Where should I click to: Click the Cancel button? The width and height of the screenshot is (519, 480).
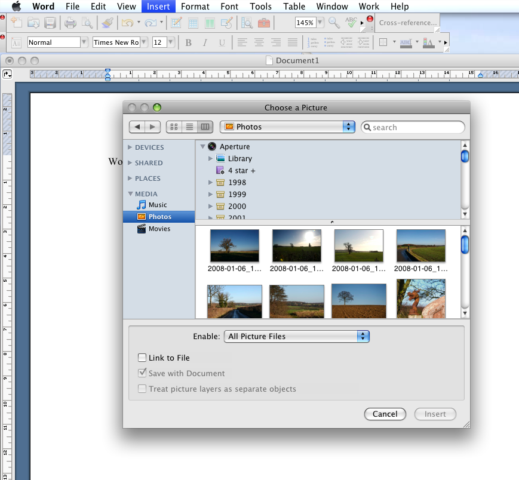(385, 414)
